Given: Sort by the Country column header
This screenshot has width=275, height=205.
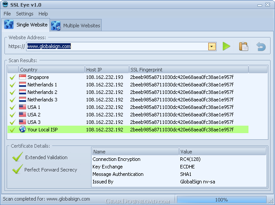Looking at the screenshot, I should (52, 70).
